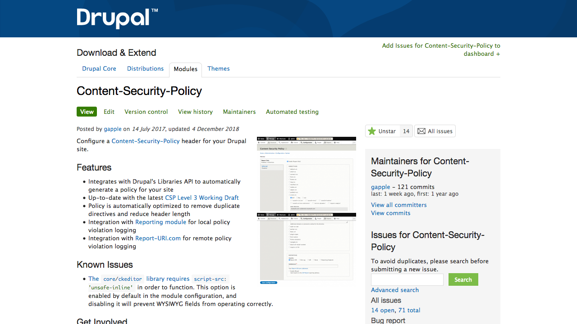Open View commits link
577x324 pixels.
391,213
